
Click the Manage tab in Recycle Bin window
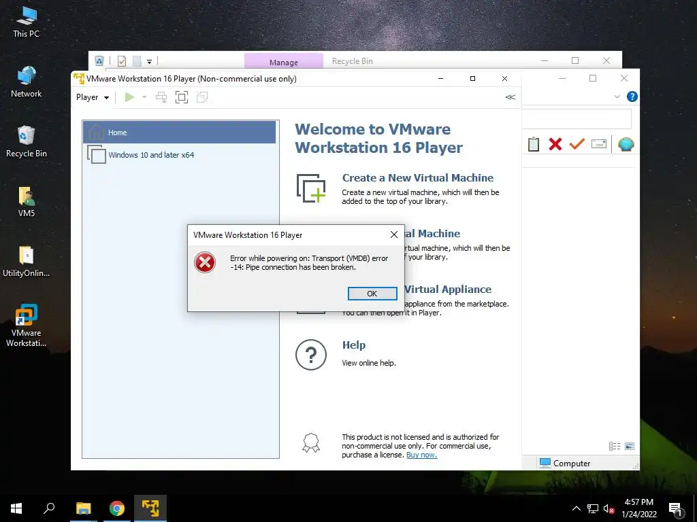(x=284, y=62)
